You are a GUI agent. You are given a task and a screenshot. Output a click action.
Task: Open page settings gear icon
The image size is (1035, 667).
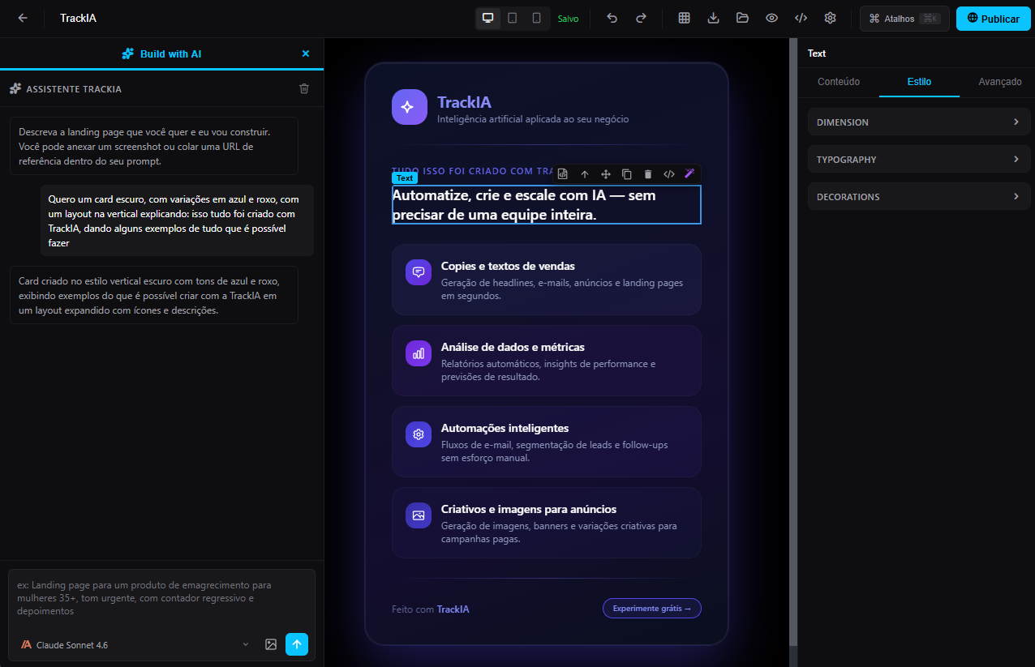click(830, 18)
